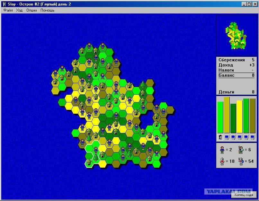Click the '= 6' spearman price text
Viewport: 259px width, 201px height.
pos(248,150)
